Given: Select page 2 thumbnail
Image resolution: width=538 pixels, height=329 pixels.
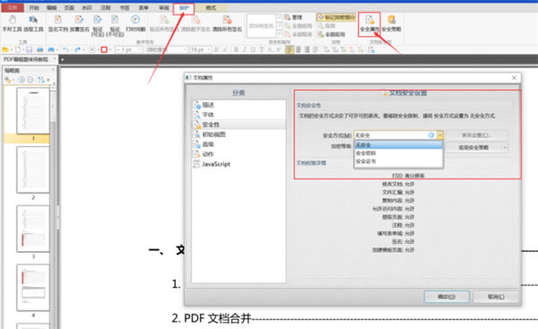Looking at the screenshot, I should [33, 169].
